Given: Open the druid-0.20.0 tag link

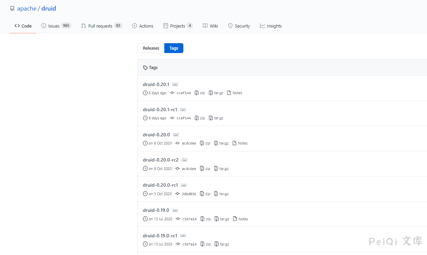Looking at the screenshot, I should click(x=156, y=135).
